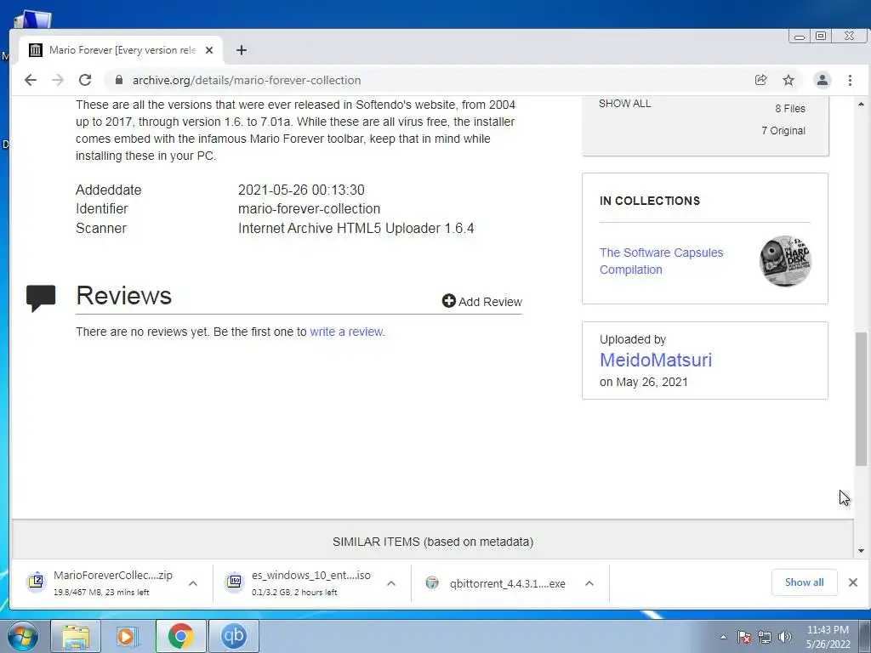Maximize the Chrome window
The image size is (871, 653).
[821, 36]
